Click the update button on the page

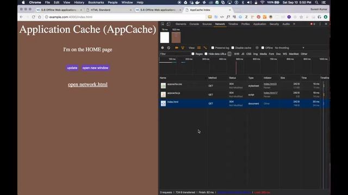[x=72, y=68]
